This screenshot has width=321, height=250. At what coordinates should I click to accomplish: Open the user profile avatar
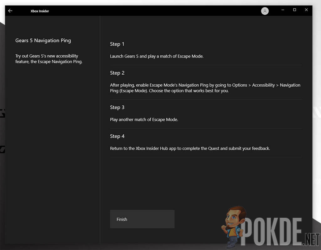pos(265,11)
